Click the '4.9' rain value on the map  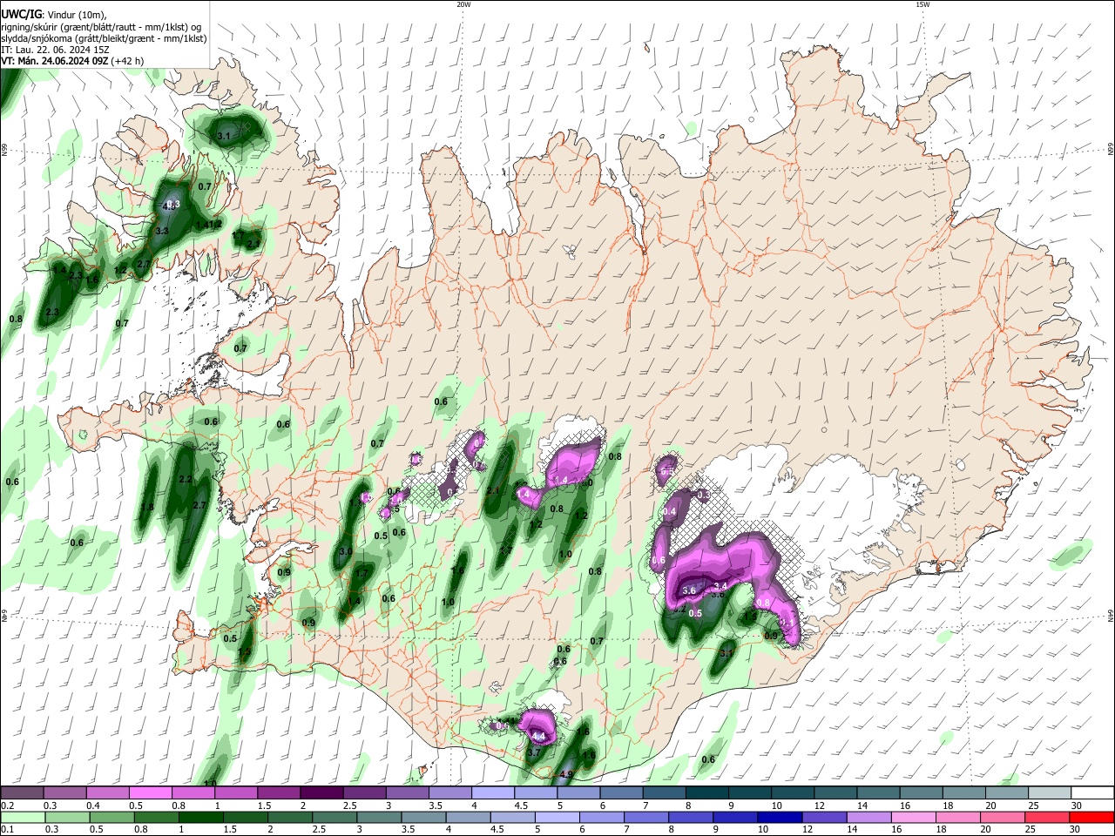coord(566,774)
